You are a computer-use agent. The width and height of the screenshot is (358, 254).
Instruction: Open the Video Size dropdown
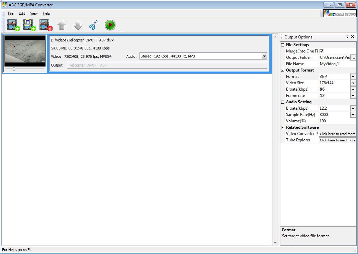353,83
